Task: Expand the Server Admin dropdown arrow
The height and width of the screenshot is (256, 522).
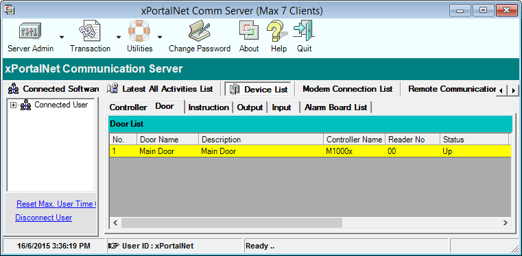Action: click(62, 37)
